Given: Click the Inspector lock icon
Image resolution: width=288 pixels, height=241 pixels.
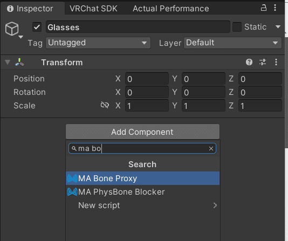Looking at the screenshot, I should [x=264, y=8].
